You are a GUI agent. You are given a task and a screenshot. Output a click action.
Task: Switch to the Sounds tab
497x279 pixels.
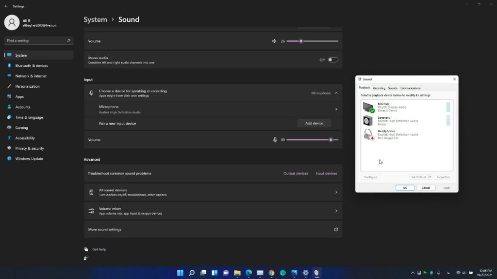(393, 88)
